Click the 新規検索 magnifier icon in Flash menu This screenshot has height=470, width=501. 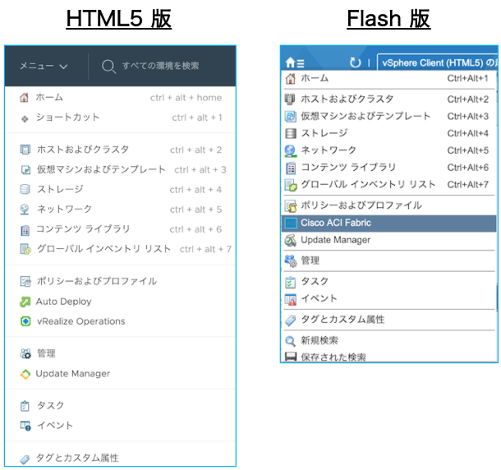click(290, 341)
